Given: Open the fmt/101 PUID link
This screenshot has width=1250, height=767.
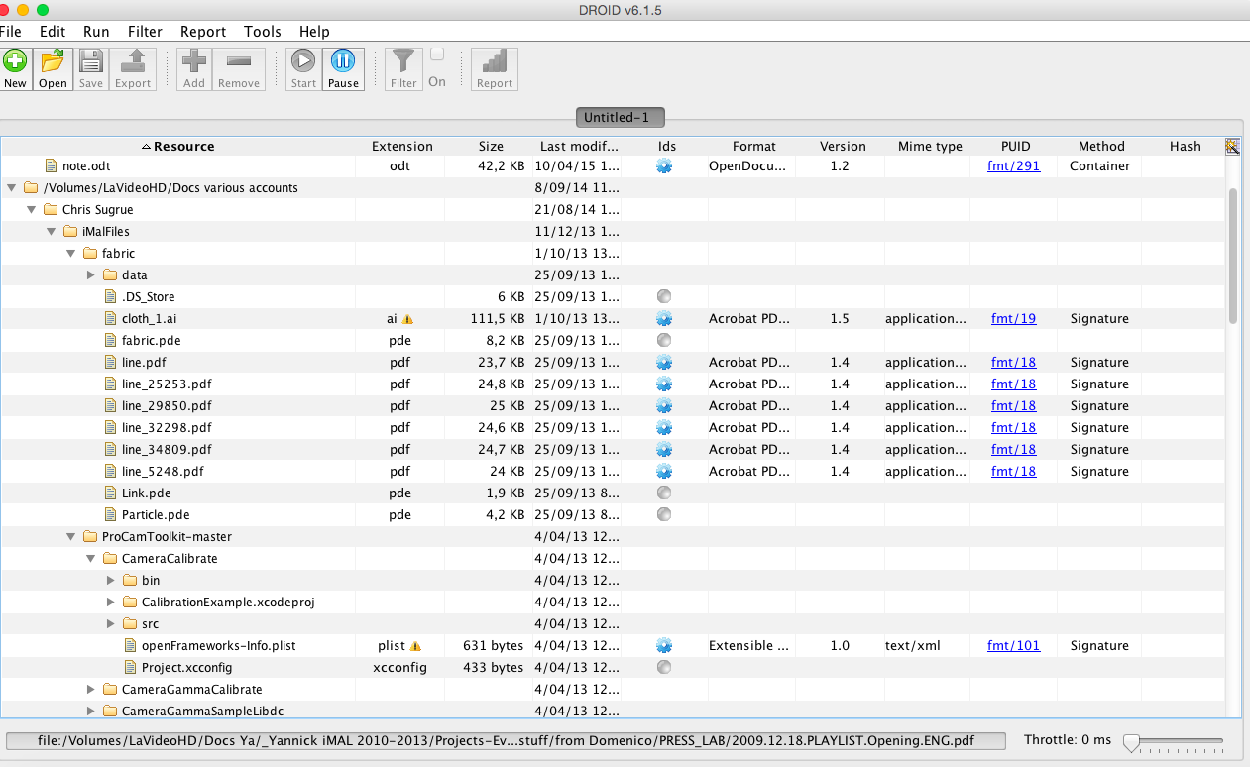Looking at the screenshot, I should [1013, 646].
